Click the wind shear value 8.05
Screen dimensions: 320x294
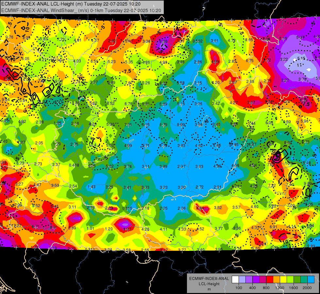pyautogui.click(x=26, y=38)
